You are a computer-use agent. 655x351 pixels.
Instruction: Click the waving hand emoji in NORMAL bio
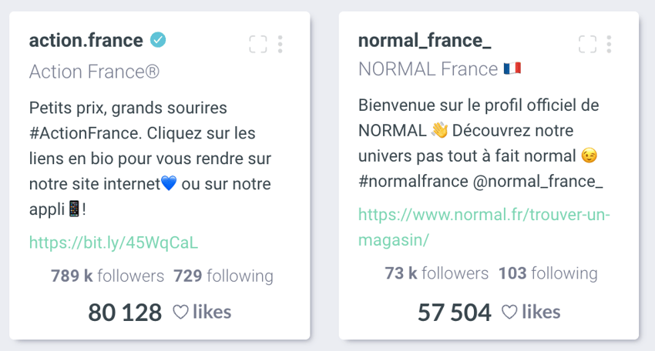point(439,130)
